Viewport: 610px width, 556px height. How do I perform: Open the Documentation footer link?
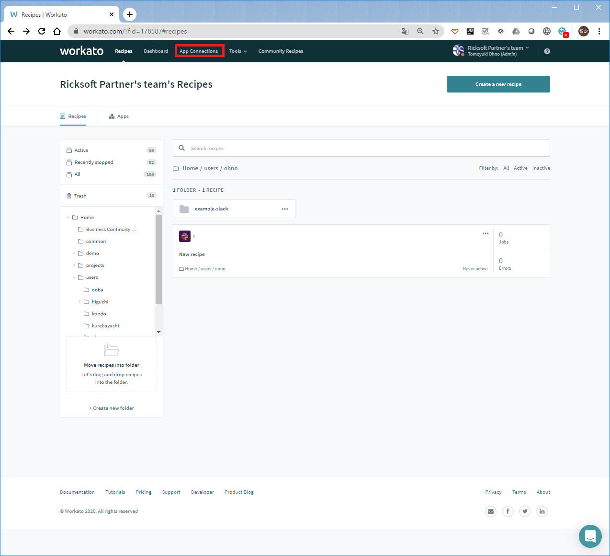click(x=77, y=492)
